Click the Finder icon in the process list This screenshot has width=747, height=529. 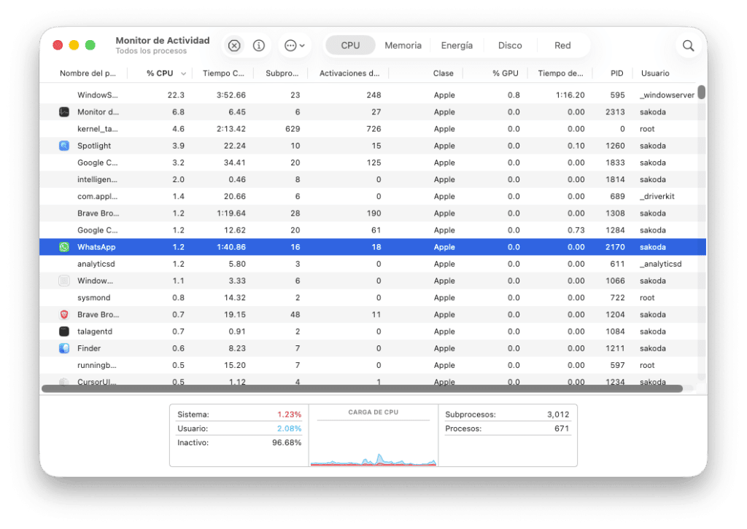pyautogui.click(x=65, y=348)
